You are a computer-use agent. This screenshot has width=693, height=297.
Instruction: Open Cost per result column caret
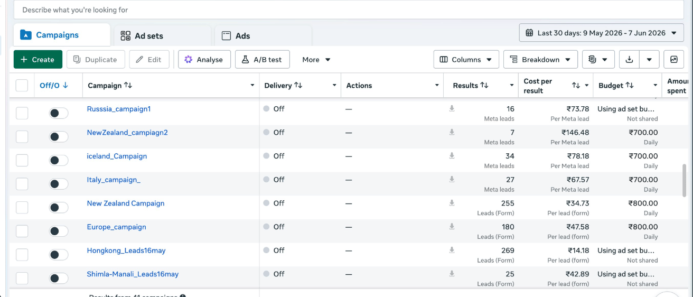tap(586, 86)
